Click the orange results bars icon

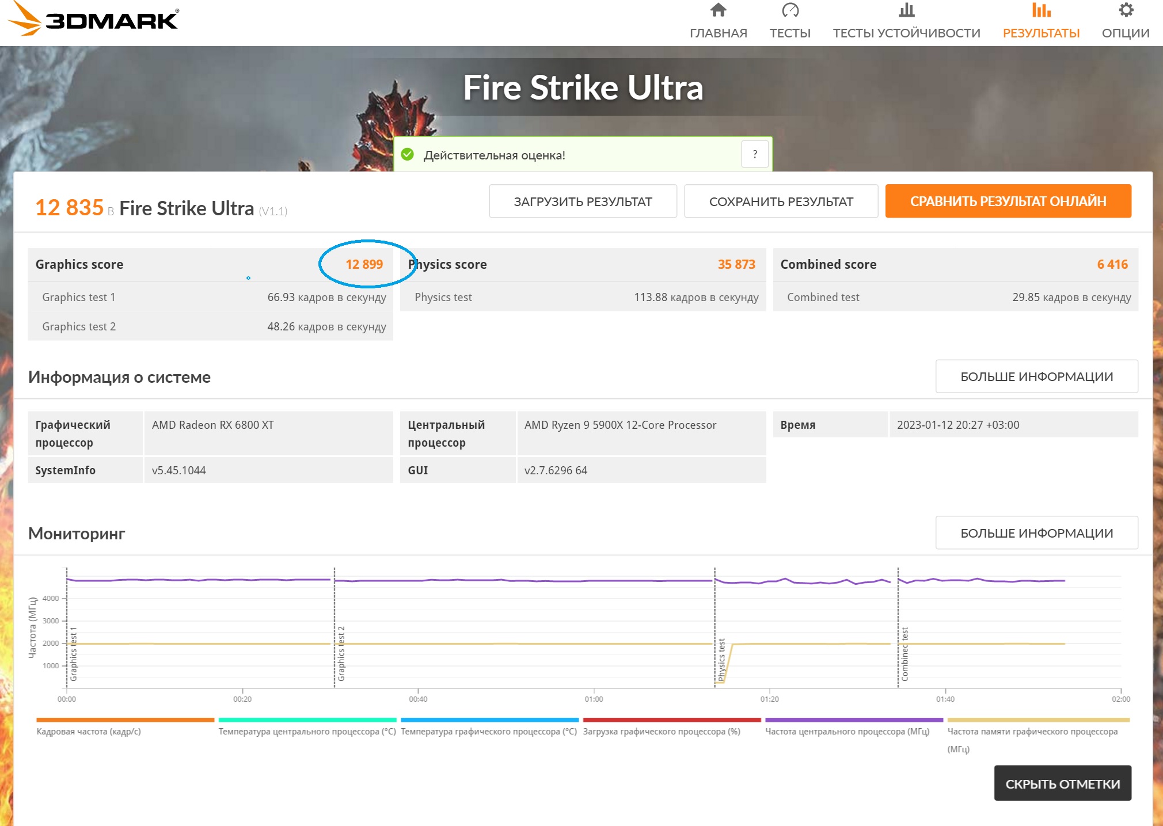coord(1040,10)
